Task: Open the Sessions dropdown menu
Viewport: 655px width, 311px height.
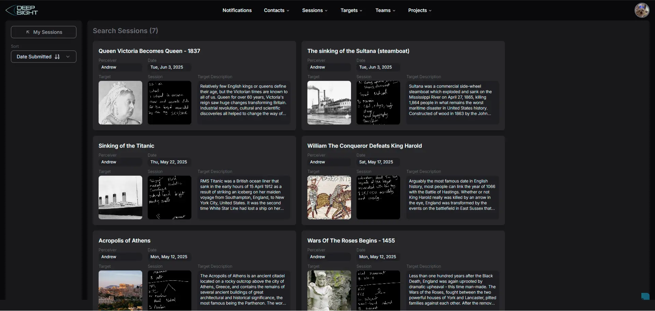Action: pos(315,10)
